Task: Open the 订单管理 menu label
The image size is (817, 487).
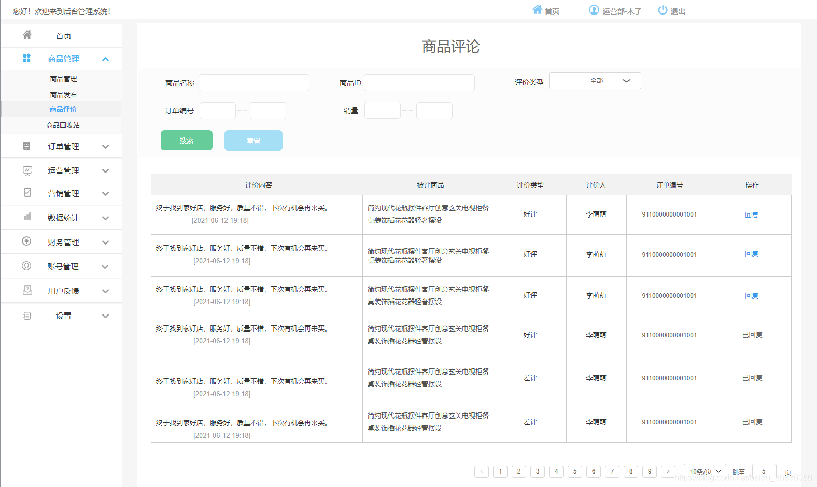Action: (x=63, y=147)
